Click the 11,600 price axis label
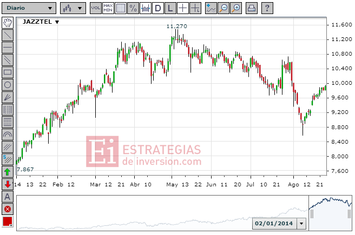355x235 pixels. pyautogui.click(x=341, y=25)
